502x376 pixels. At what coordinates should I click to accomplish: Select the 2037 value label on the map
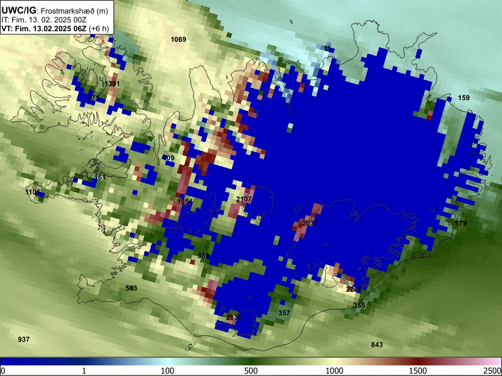(x=310, y=223)
